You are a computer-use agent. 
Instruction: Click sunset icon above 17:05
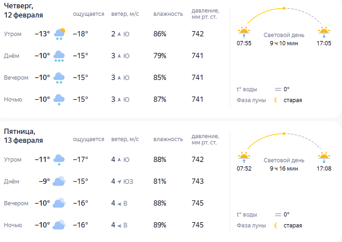click(324, 31)
